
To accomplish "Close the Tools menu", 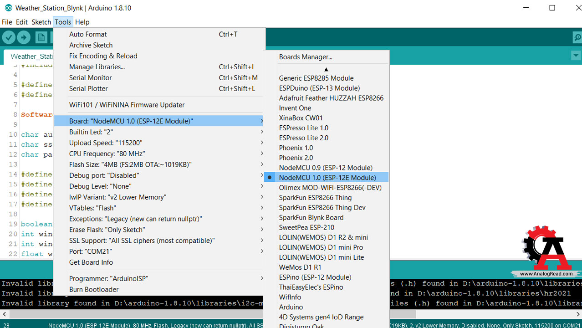I will tap(63, 22).
